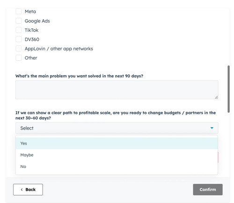The image size is (234, 203).
Task: Choose Maybe from the dropdown list
Action: (117, 155)
